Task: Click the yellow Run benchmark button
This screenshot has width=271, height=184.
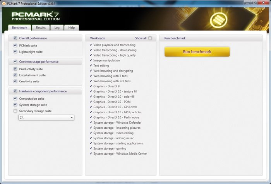Action: pyautogui.click(x=197, y=52)
